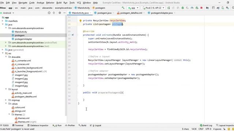Open the Database Inspector tool window

coord(38,126)
